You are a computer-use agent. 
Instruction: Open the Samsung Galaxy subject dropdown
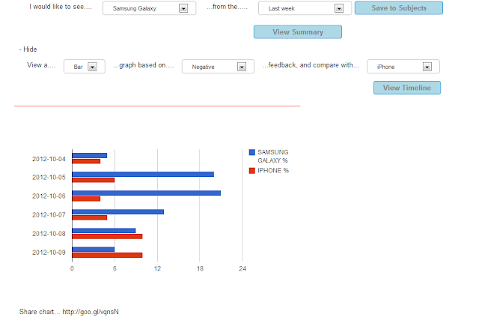(149, 8)
